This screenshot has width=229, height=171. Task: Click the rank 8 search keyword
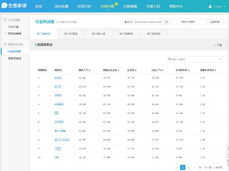62,140
